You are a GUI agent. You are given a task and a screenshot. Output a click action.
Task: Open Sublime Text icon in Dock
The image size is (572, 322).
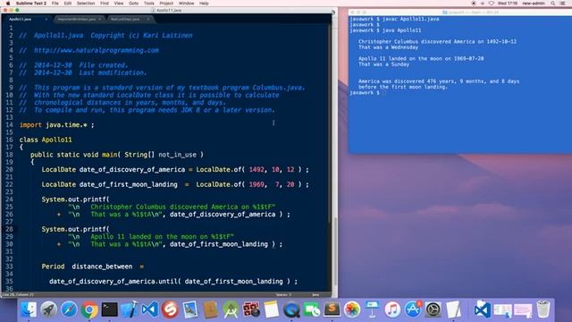(332, 309)
